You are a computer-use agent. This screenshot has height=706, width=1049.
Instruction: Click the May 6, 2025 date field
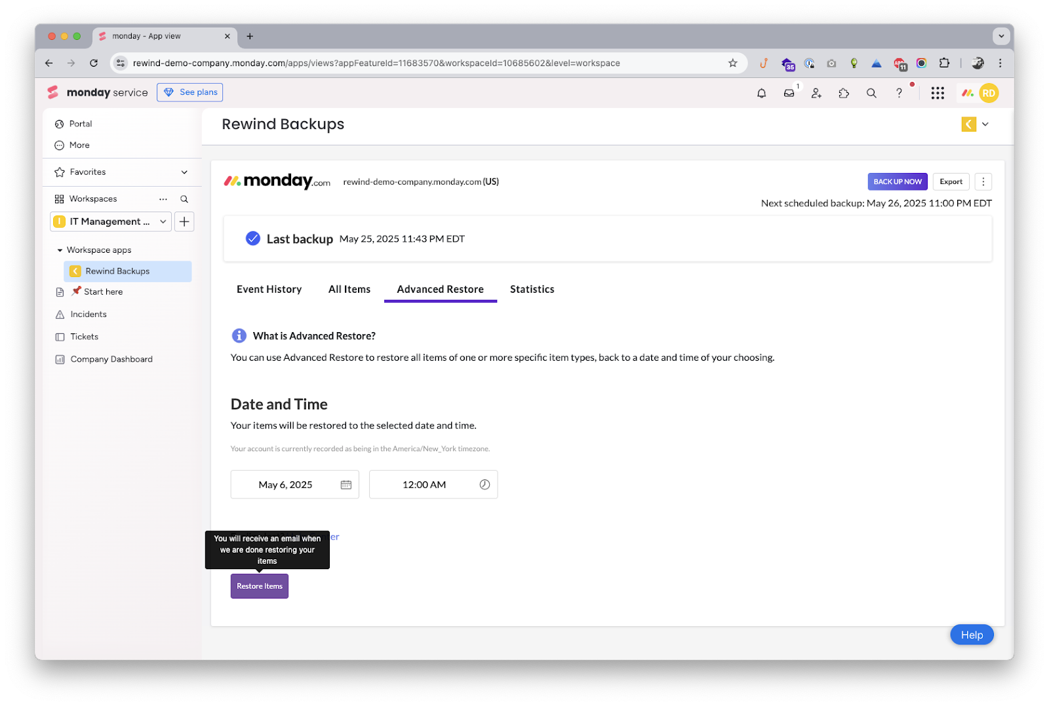(295, 485)
